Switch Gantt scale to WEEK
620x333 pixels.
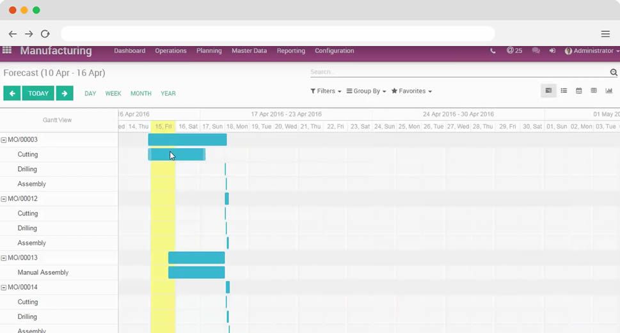(113, 93)
